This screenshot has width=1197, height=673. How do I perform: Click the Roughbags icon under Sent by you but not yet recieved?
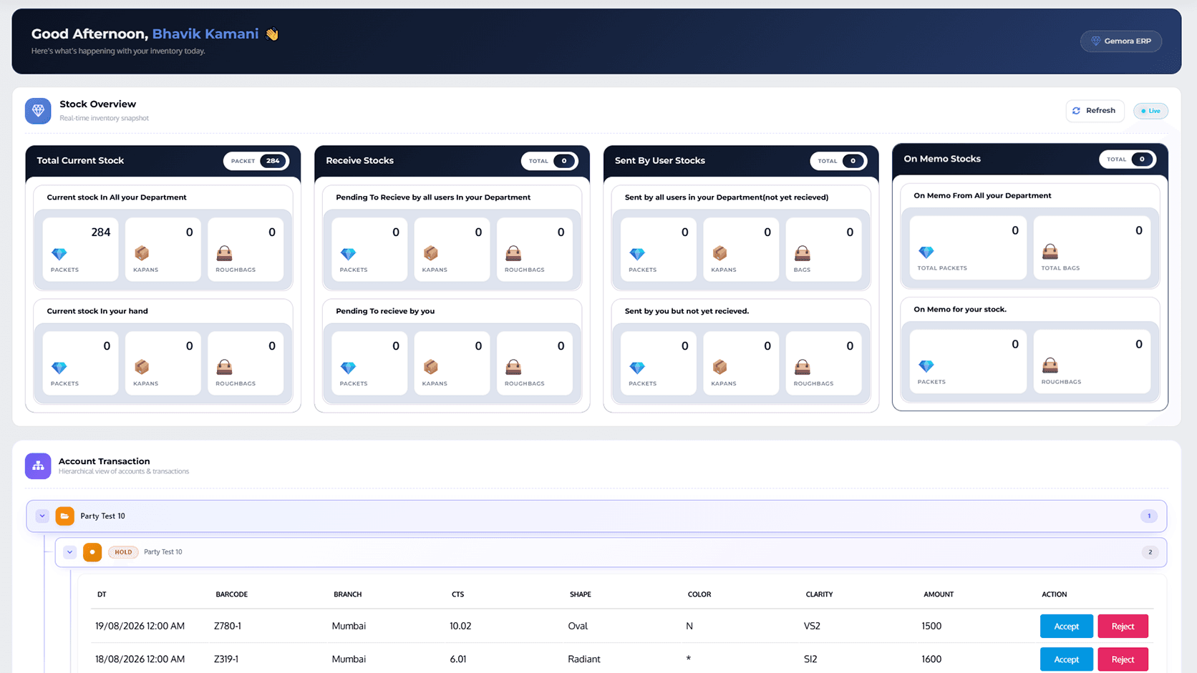(803, 367)
